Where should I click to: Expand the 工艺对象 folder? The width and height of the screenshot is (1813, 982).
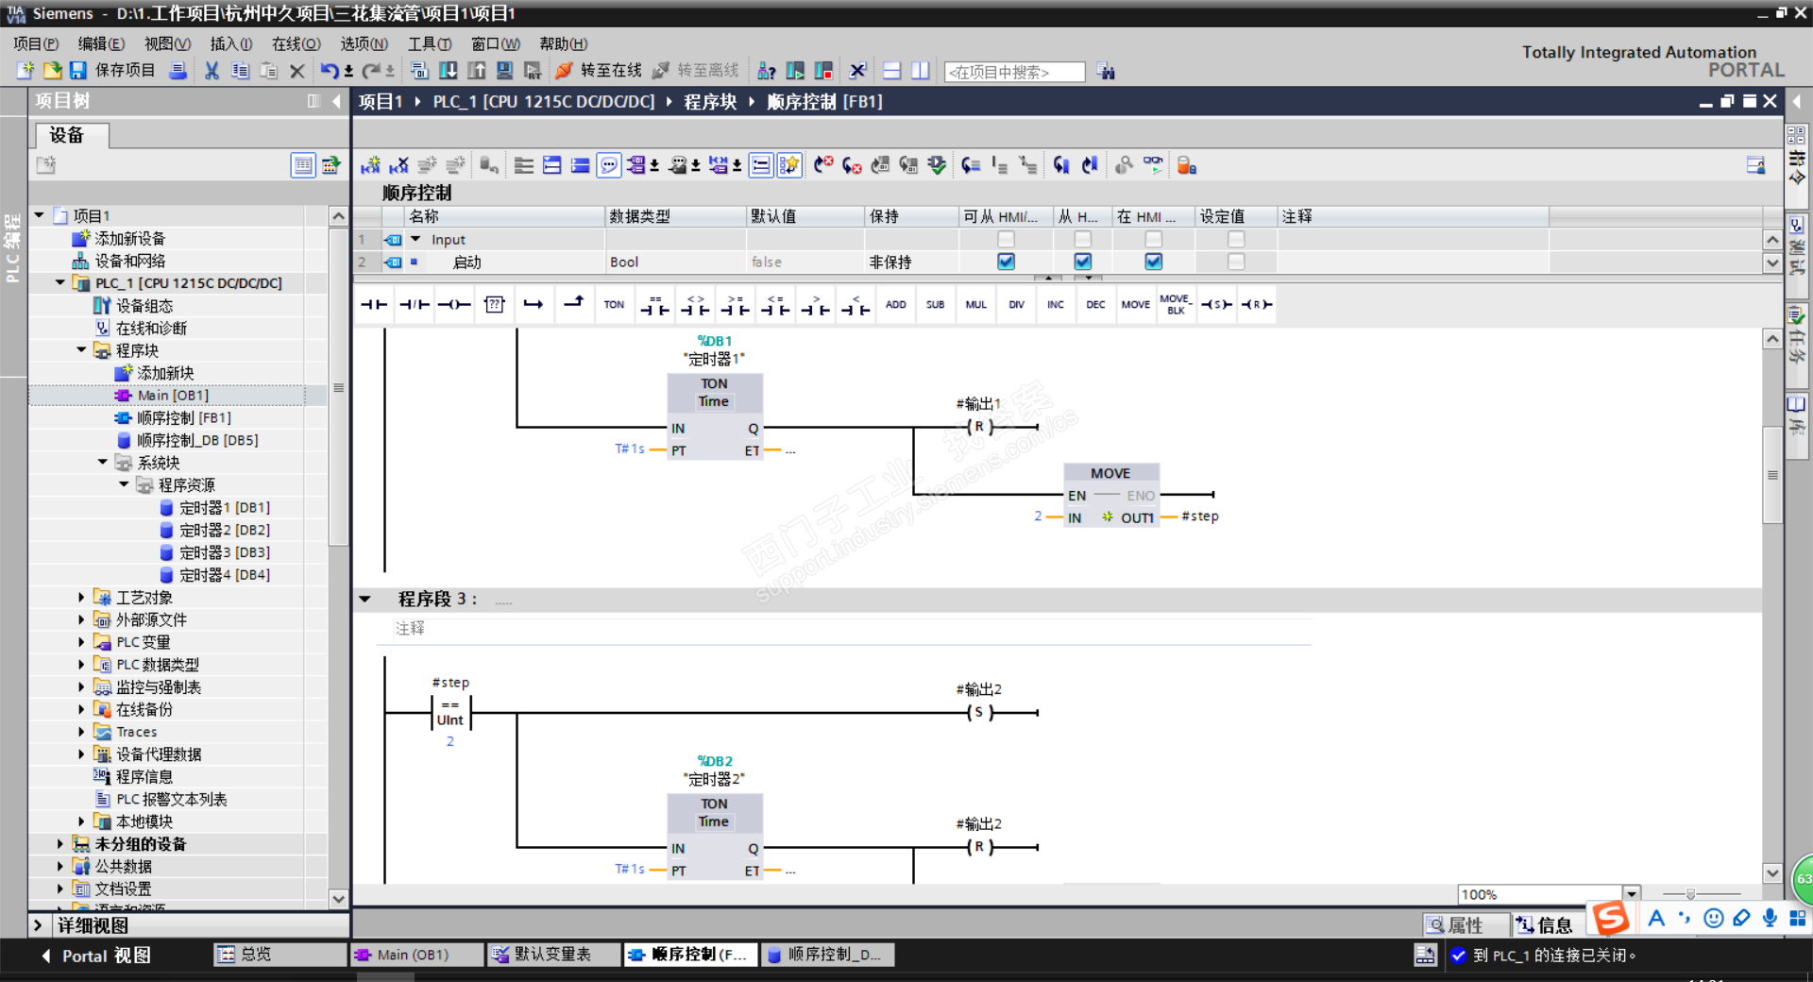click(x=81, y=597)
